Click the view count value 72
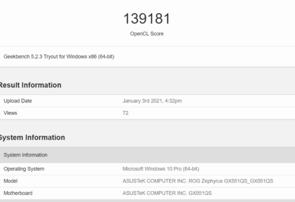 click(125, 113)
